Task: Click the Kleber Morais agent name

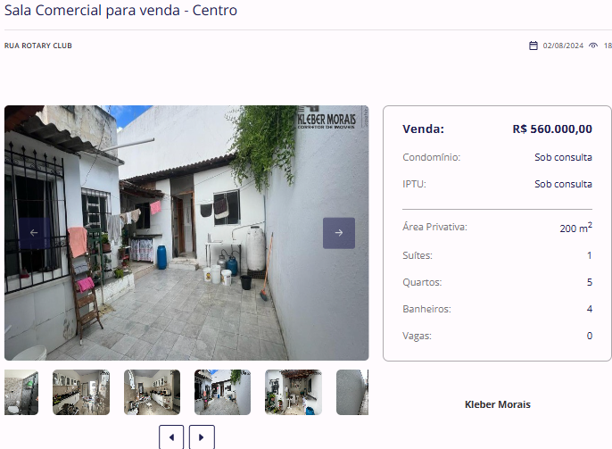Action: click(498, 404)
